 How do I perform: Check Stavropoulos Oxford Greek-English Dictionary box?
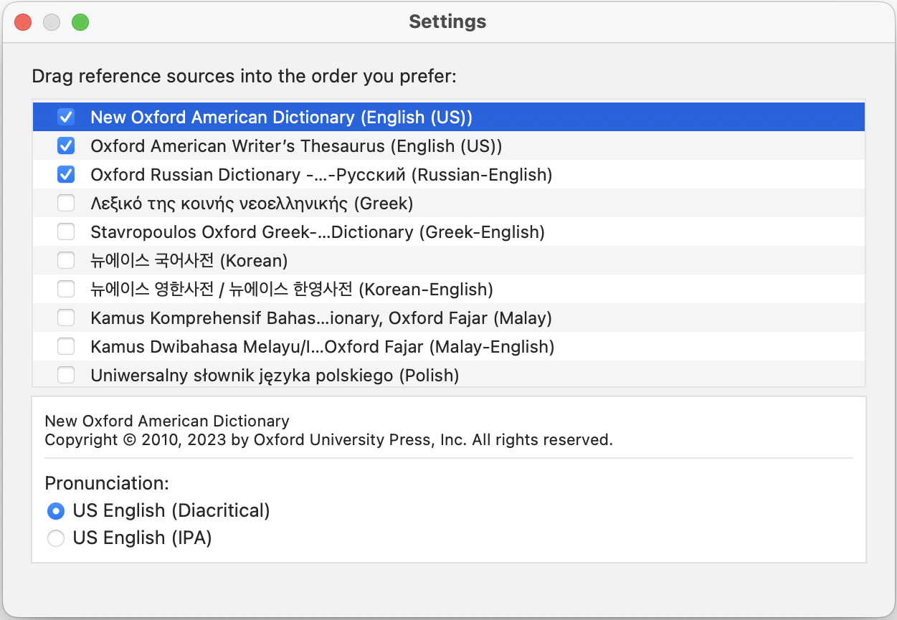pos(66,232)
